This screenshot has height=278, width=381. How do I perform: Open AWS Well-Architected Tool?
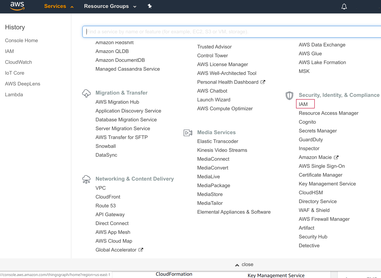click(x=227, y=73)
